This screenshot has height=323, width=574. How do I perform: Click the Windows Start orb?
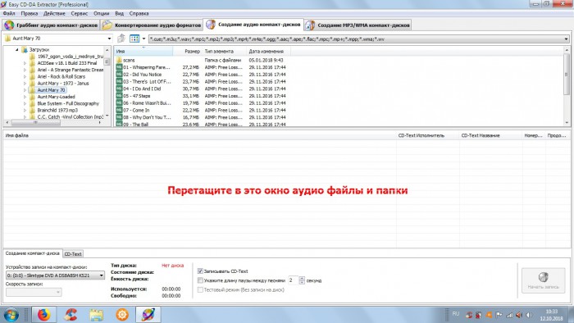pyautogui.click(x=11, y=315)
